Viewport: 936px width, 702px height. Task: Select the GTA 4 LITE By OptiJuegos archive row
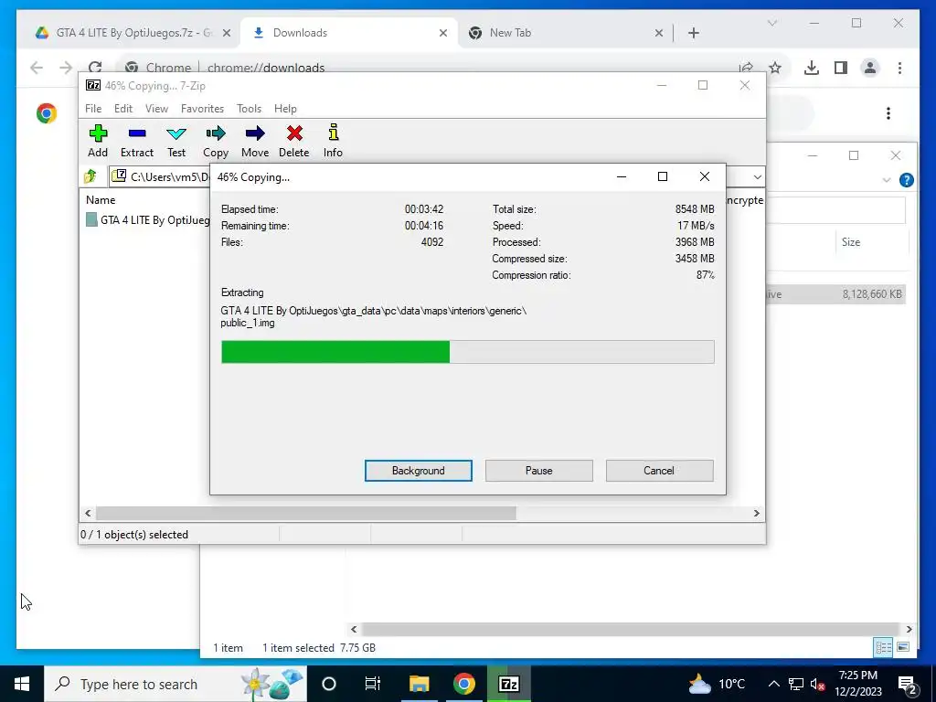(147, 219)
